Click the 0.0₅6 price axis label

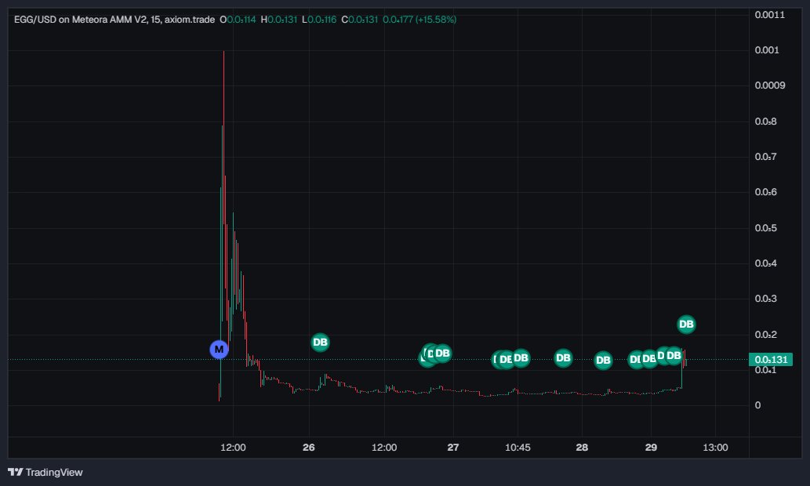[765, 192]
